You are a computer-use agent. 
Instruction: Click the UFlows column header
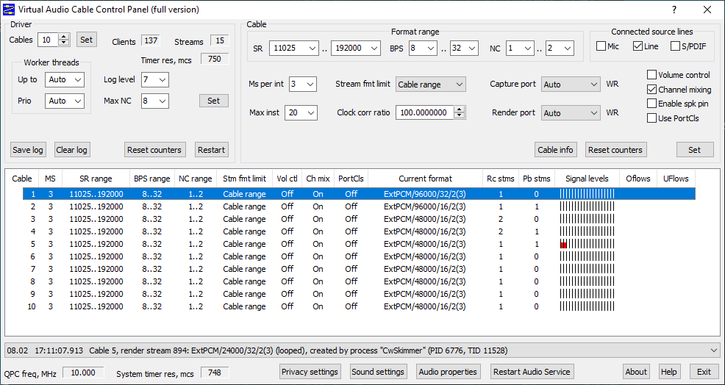pos(676,179)
